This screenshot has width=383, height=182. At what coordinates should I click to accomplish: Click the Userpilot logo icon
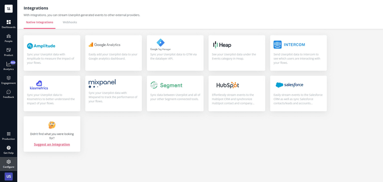[9, 9]
